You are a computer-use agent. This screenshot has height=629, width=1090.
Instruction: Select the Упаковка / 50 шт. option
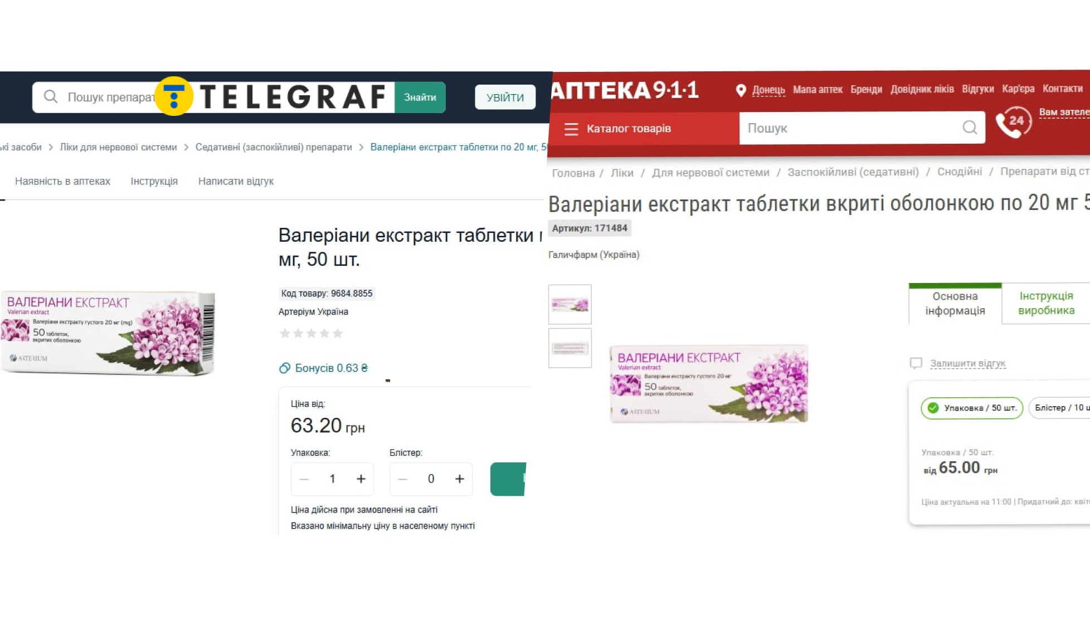click(972, 408)
